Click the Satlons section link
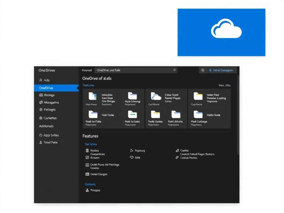Image resolution: width=284 pixels, height=213 pixels. [x=90, y=184]
